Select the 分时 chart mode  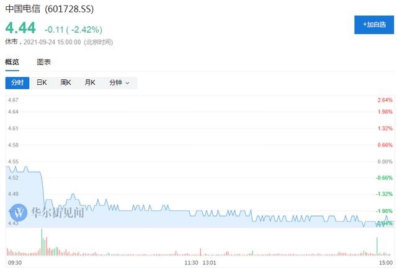(17, 83)
